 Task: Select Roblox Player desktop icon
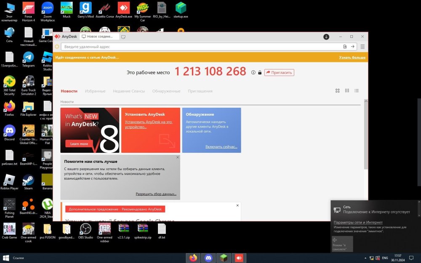(9, 182)
